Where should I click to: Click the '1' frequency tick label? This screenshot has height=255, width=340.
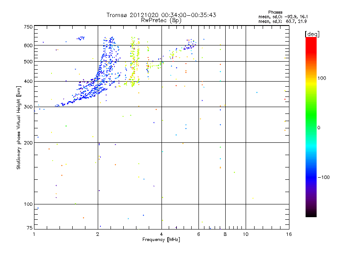pyautogui.click(x=34, y=234)
